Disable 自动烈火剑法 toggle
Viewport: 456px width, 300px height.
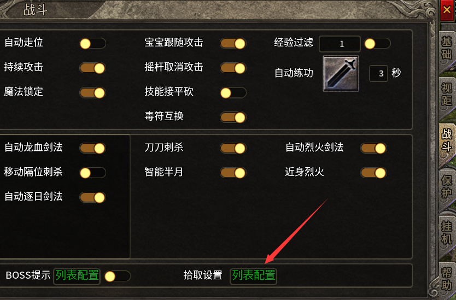(x=373, y=148)
